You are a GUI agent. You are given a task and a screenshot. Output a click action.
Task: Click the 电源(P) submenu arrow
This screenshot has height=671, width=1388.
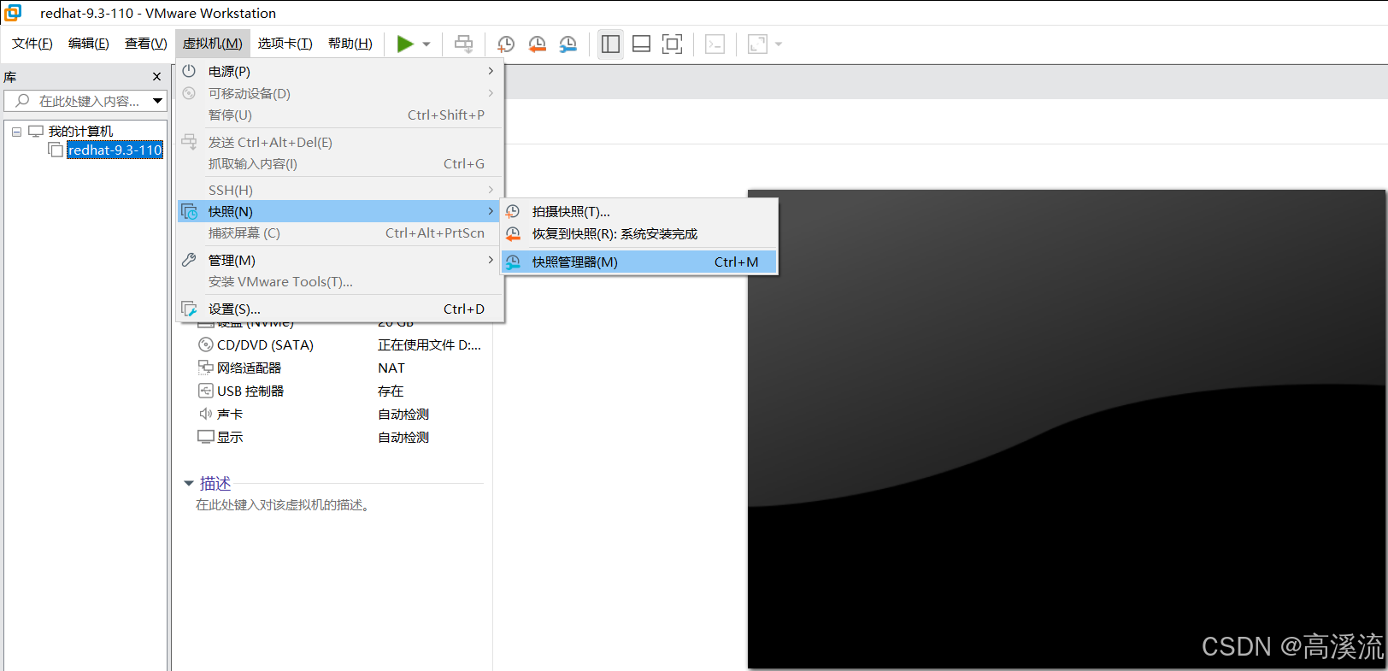point(491,71)
